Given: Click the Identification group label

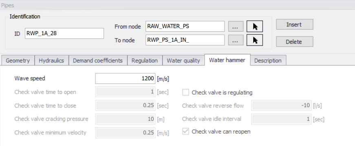Looking at the screenshot, I should (x=25, y=17).
